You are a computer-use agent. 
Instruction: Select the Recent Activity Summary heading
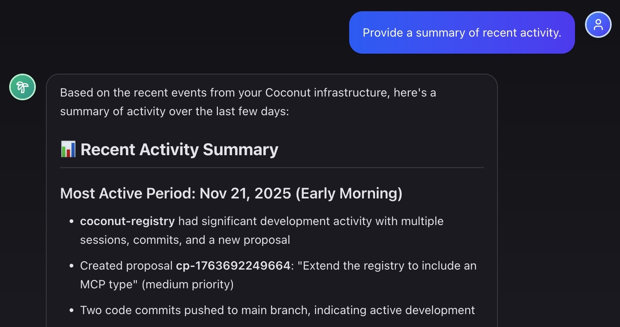[180, 149]
